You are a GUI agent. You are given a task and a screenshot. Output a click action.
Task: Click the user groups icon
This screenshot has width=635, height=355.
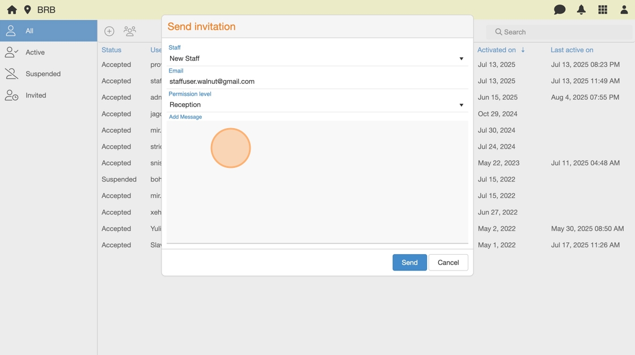coord(130,31)
